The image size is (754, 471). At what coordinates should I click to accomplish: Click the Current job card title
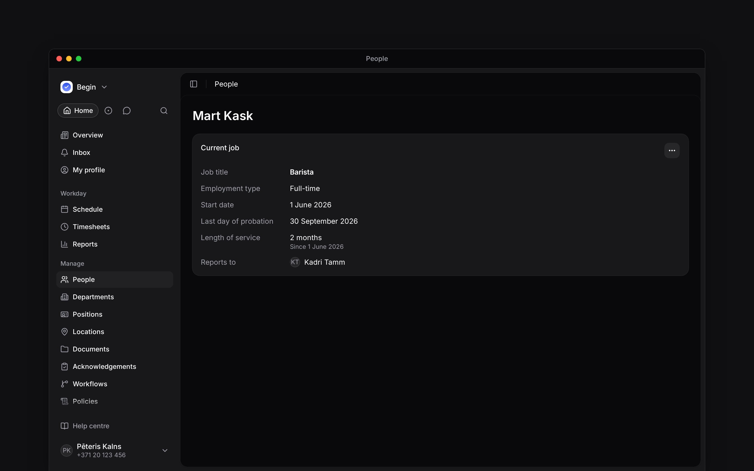coord(220,148)
